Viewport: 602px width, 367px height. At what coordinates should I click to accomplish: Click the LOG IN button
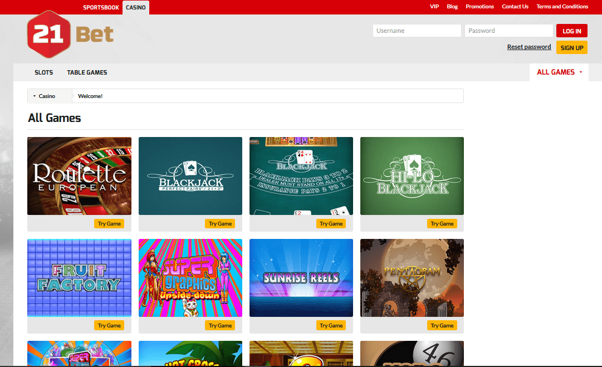(572, 31)
